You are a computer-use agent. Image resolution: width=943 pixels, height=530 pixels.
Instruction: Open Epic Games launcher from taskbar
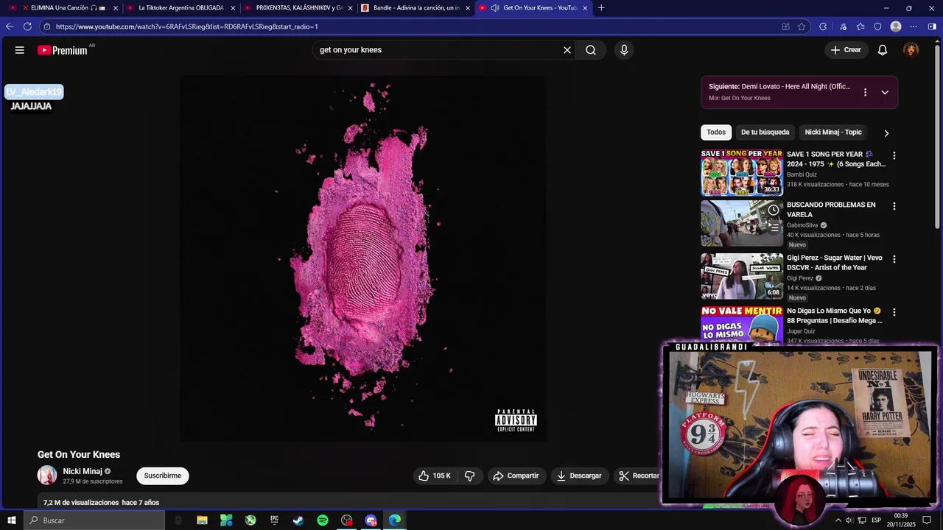(274, 520)
